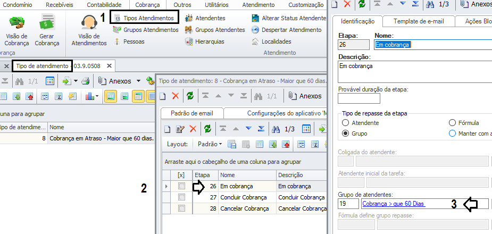Click the Etapa column header in grid

[x=205, y=175]
